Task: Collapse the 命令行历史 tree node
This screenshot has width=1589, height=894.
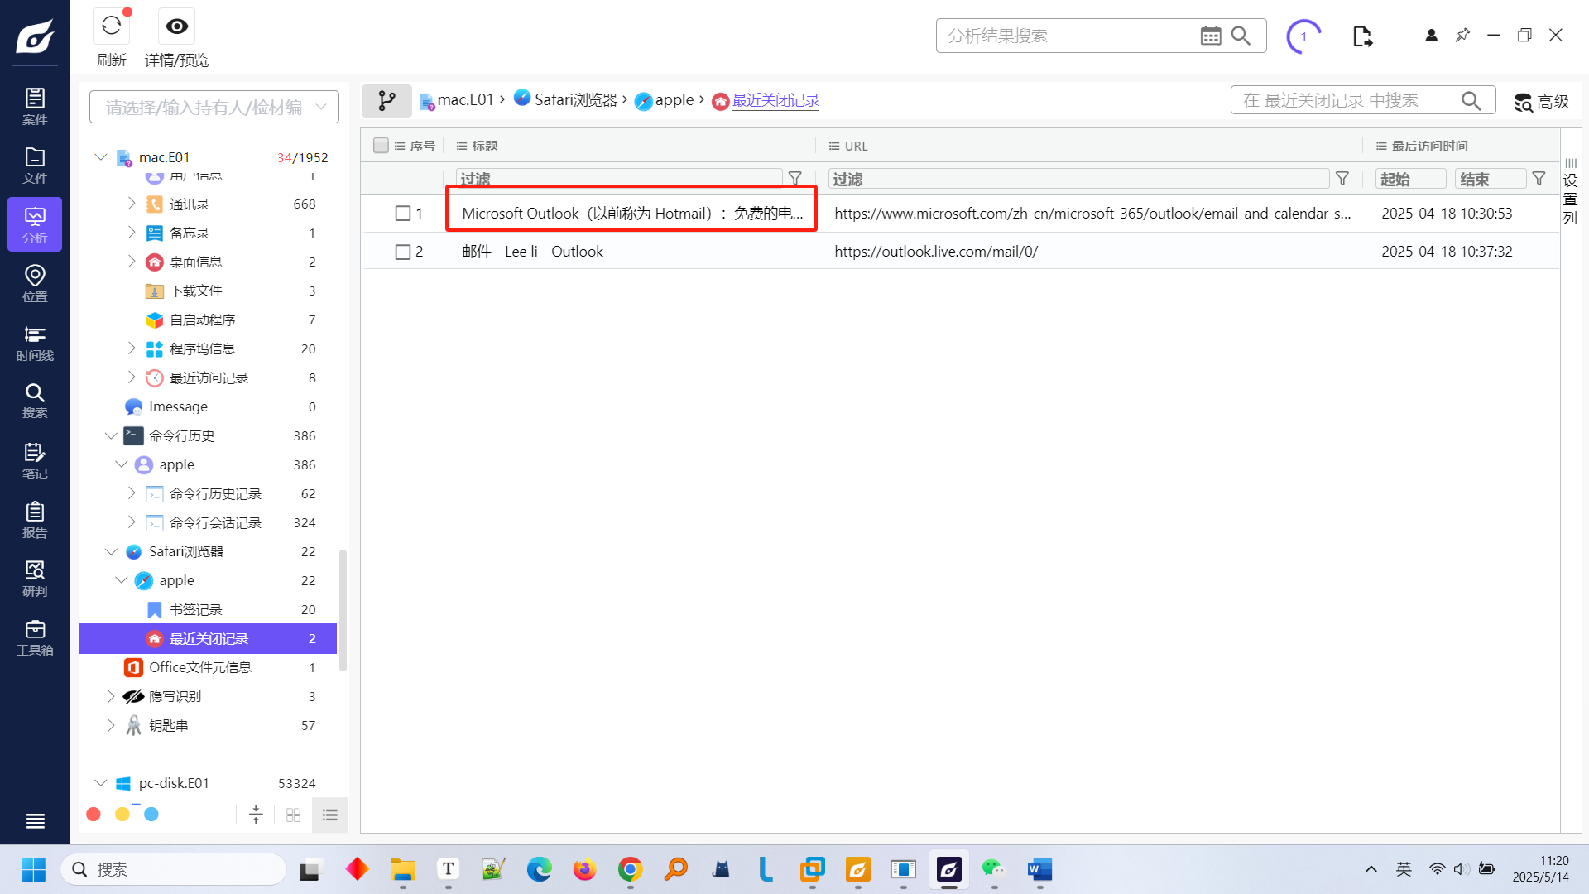Action: (111, 435)
